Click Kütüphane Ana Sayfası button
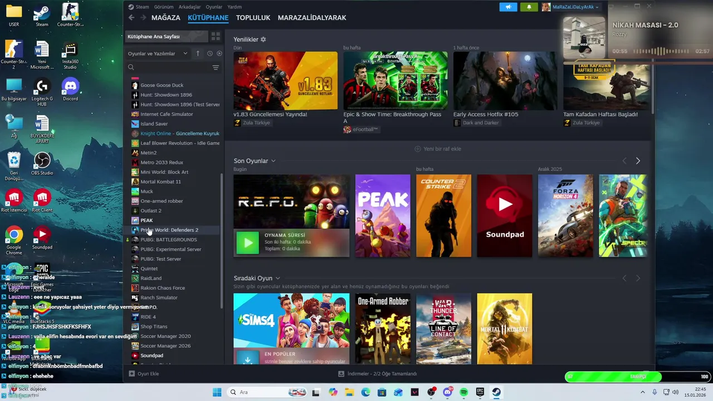 click(x=166, y=37)
